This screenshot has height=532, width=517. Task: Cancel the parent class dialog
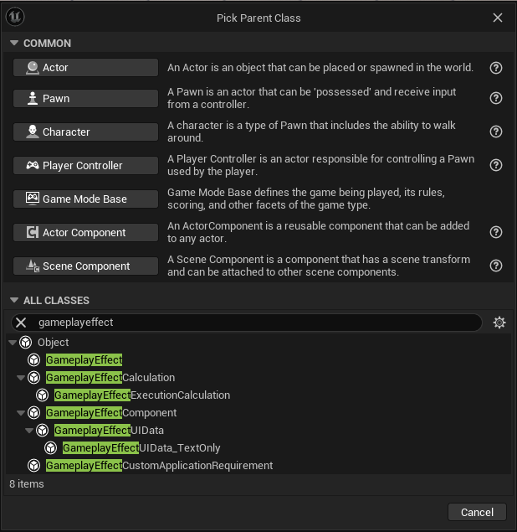coord(477,512)
